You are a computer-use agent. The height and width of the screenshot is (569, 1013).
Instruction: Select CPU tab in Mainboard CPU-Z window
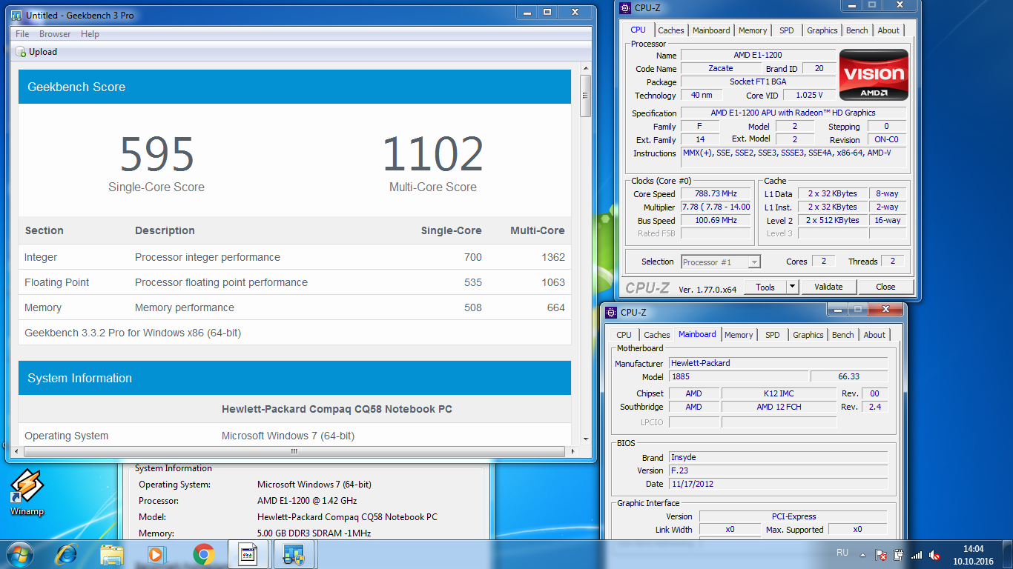(624, 335)
